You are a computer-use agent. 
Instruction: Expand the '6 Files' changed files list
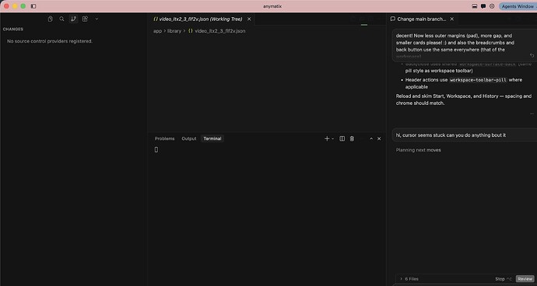(409, 279)
